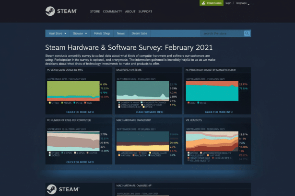Go to the ABOUT page
The image size is (295, 196).
[x=130, y=11]
